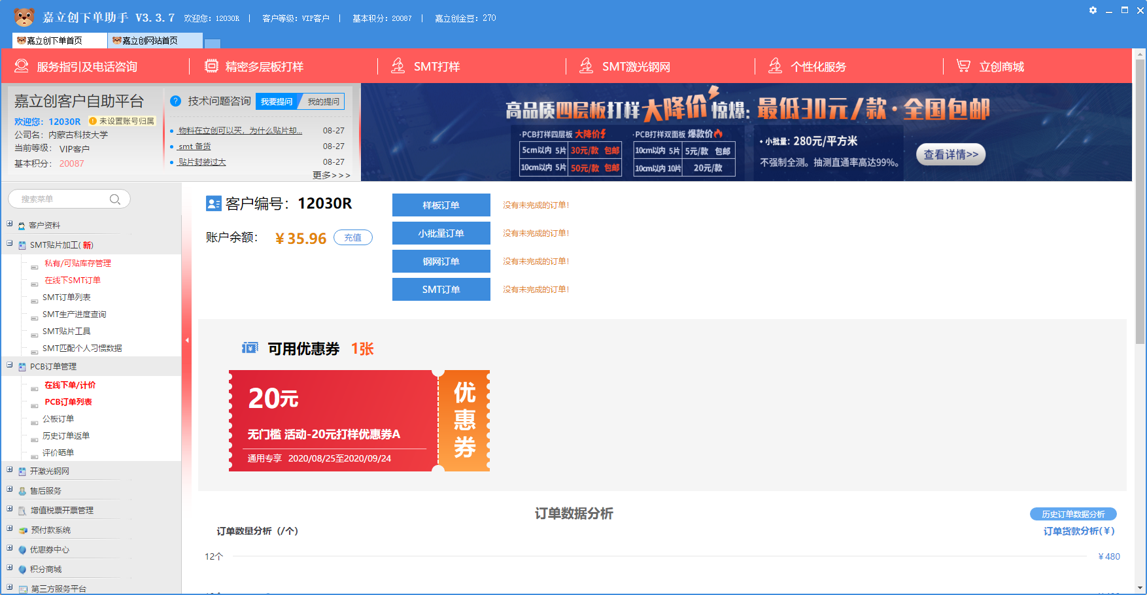Select the 我的提问 tab
Image resolution: width=1147 pixels, height=595 pixels.
(x=323, y=101)
